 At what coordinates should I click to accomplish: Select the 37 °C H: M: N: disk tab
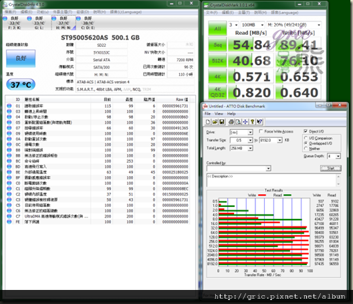pyautogui.click(x=64, y=23)
